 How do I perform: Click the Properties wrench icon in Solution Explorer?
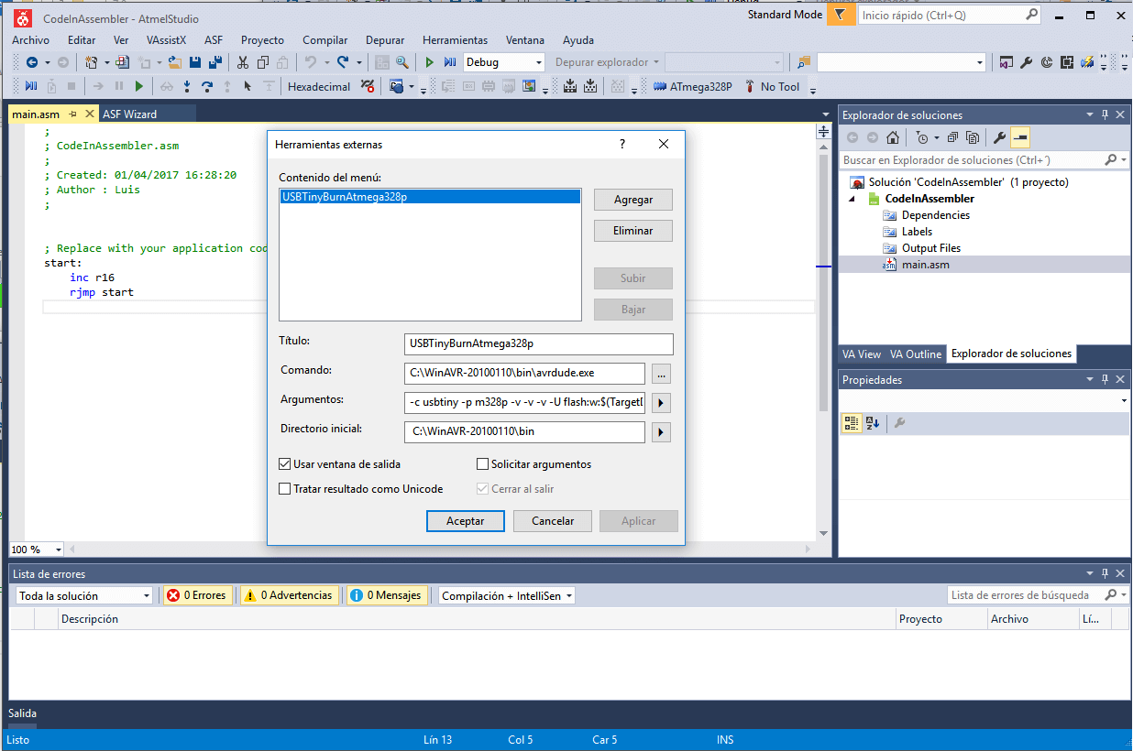[x=999, y=137]
